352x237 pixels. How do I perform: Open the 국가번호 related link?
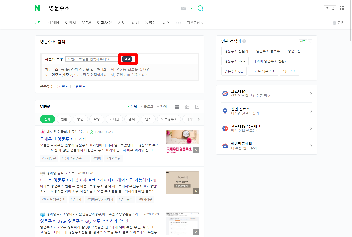click(62, 86)
